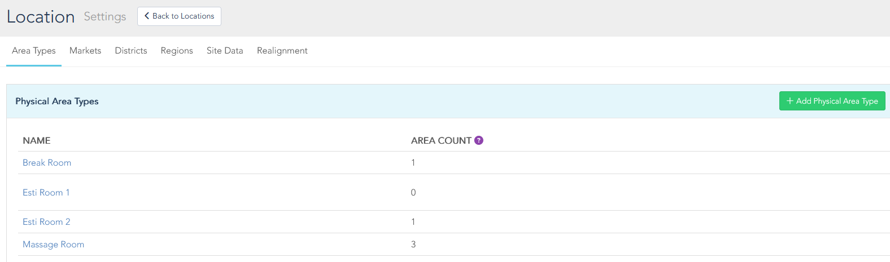
Task: Select the Area Types tab
Action: [34, 51]
